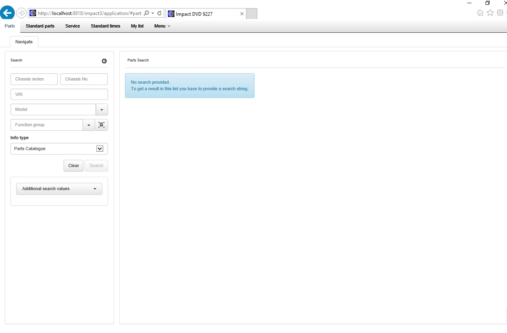This screenshot has width=507, height=333.
Task: Click the 'Info type' label
Action: [x=19, y=138]
